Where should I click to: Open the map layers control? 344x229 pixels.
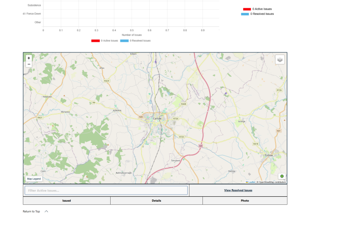[279, 59]
